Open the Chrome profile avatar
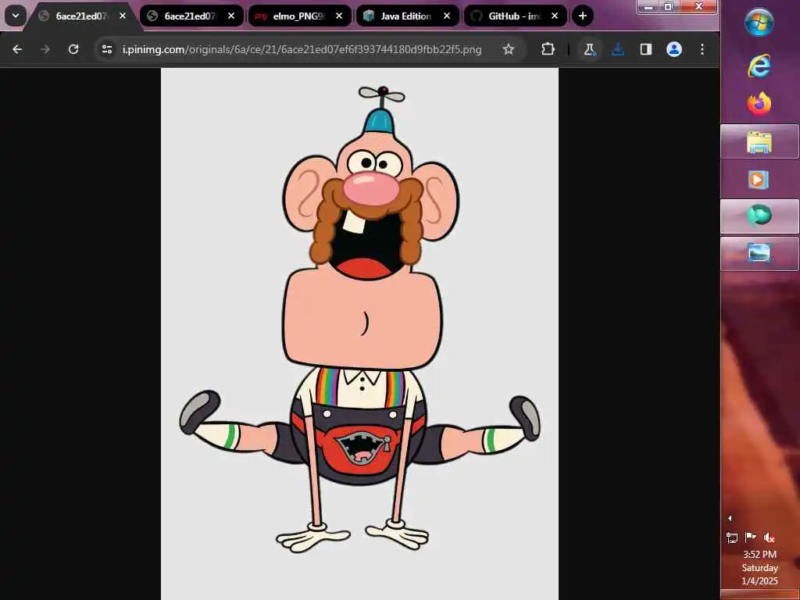The height and width of the screenshot is (600, 800). tap(674, 49)
